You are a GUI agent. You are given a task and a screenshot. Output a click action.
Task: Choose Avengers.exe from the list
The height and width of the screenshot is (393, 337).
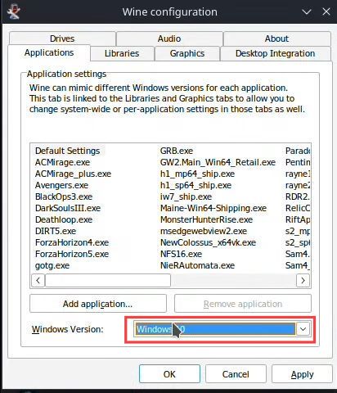[x=61, y=185]
